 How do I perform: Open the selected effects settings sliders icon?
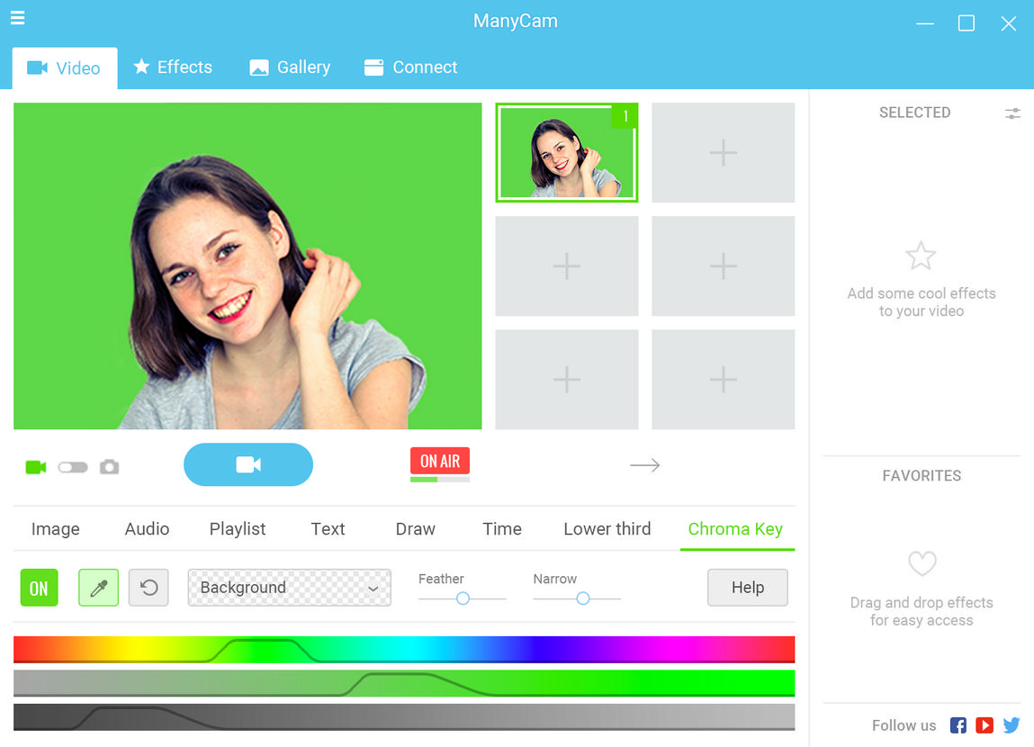1012,113
